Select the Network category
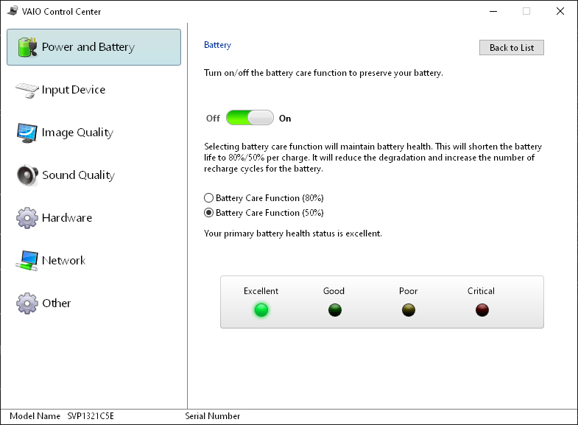This screenshot has width=578, height=425. pos(94,261)
